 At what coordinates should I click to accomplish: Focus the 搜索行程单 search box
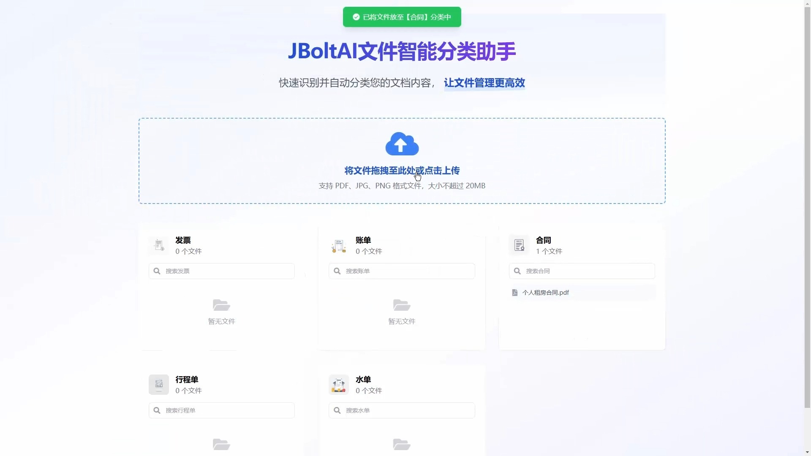pos(221,410)
